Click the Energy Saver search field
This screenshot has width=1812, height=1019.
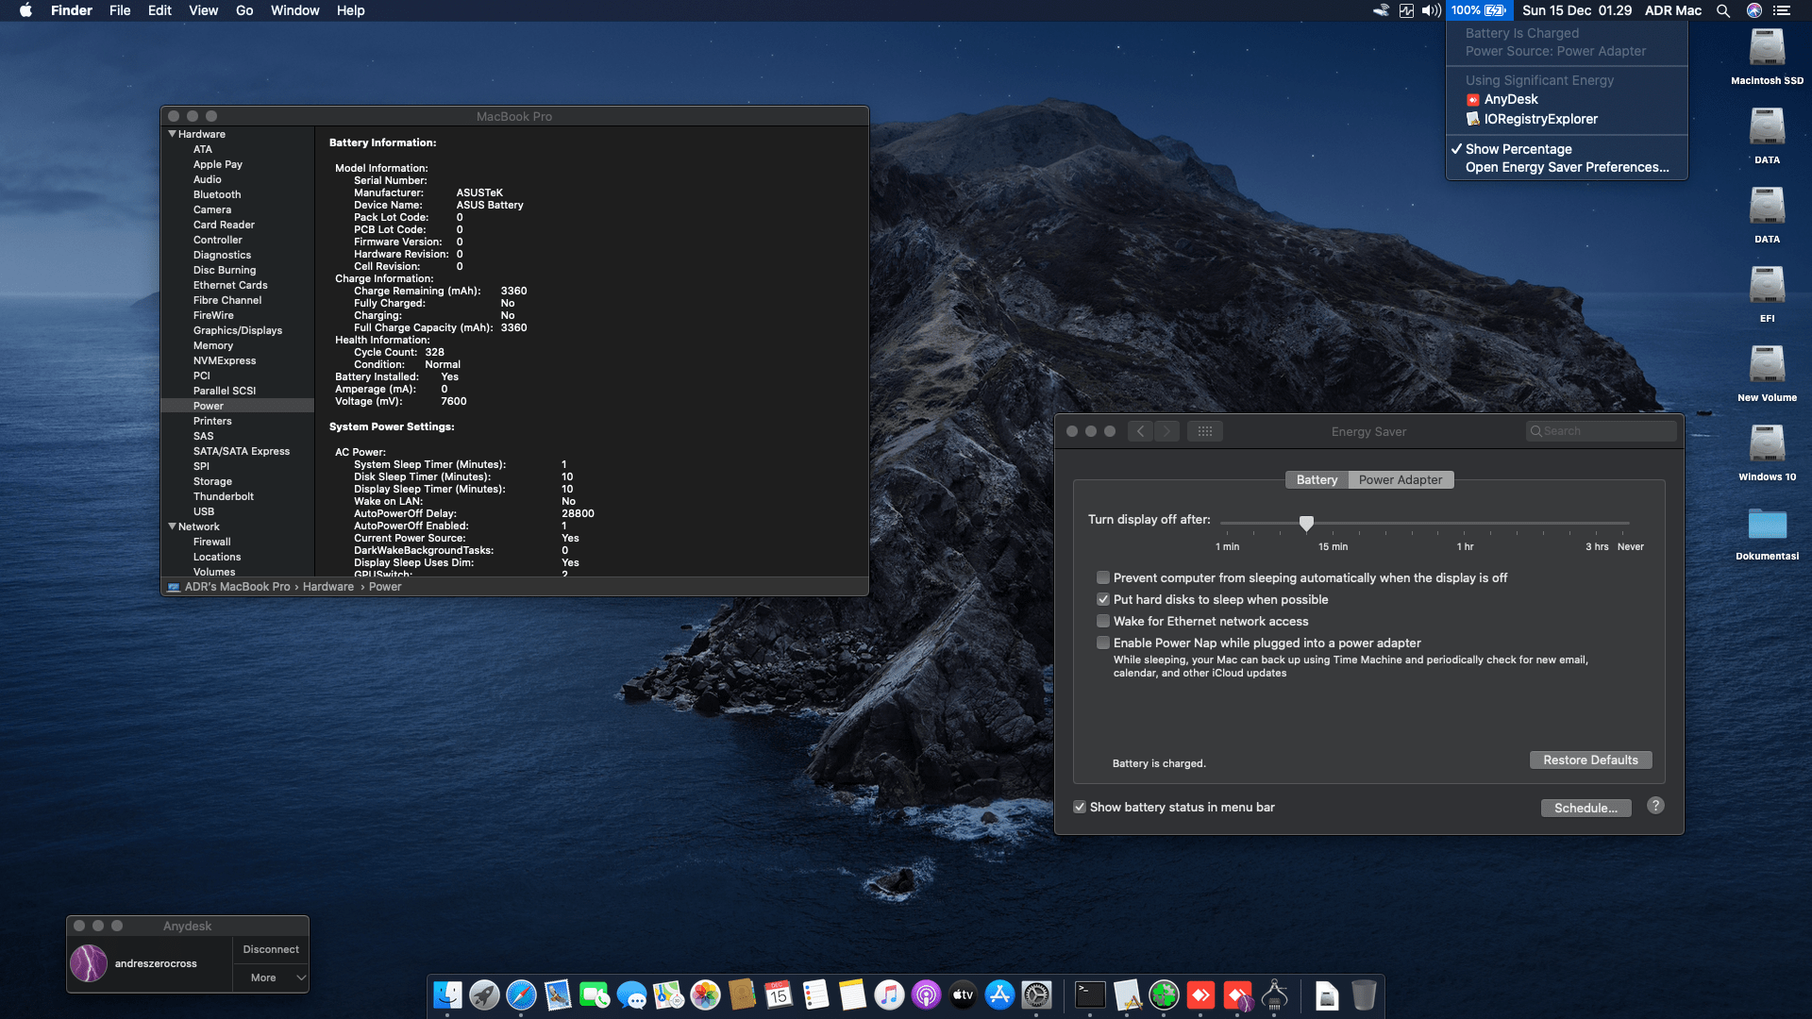coord(1601,431)
